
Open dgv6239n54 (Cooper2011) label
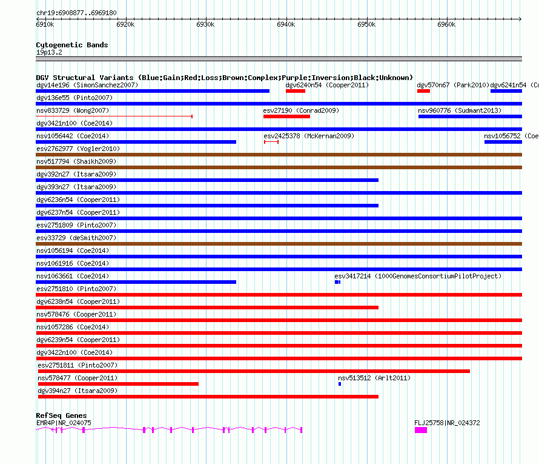click(x=78, y=340)
